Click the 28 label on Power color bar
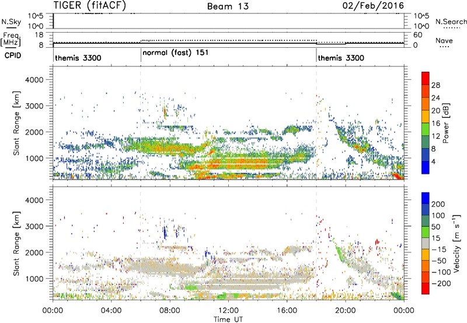 pos(435,85)
